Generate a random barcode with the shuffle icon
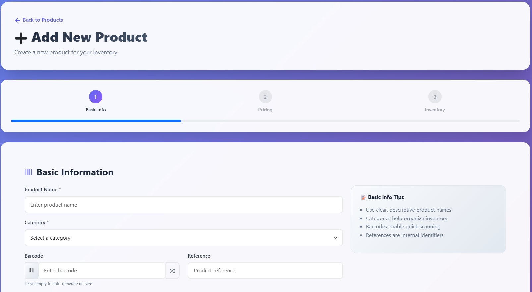 pos(172,271)
